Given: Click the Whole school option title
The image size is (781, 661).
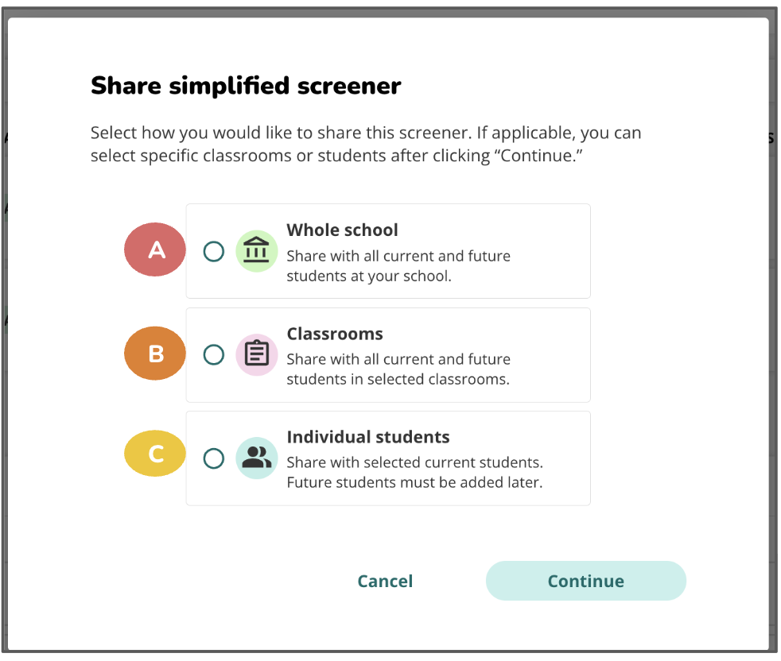Looking at the screenshot, I should [342, 230].
